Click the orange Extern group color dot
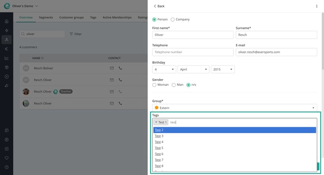The height and width of the screenshot is (175, 324). pos(157,108)
